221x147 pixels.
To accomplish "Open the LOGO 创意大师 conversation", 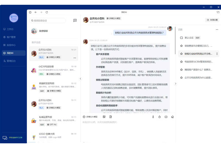I will [54, 136].
